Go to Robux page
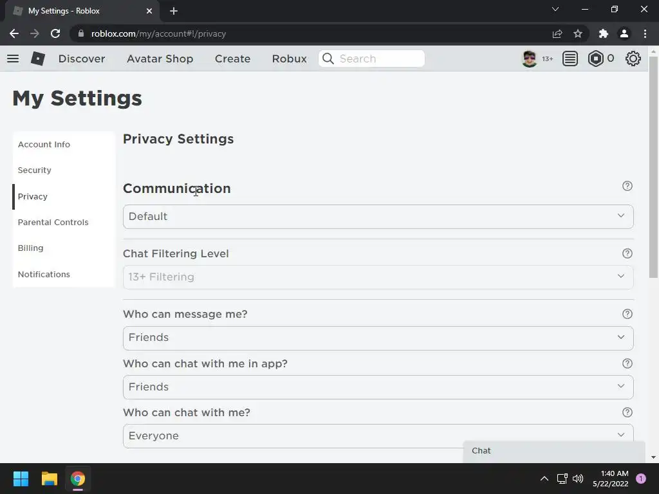 click(289, 59)
